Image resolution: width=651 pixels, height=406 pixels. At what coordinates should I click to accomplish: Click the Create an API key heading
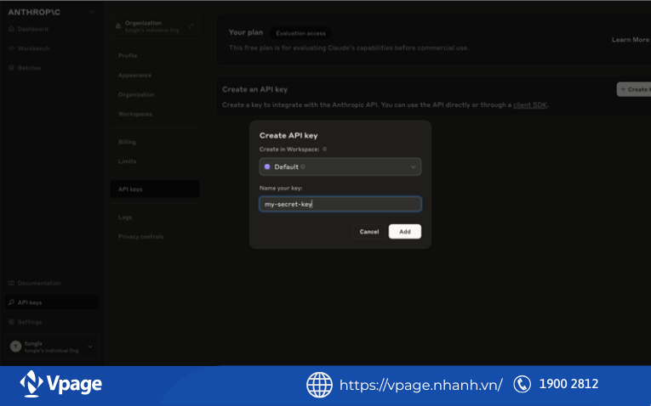pyautogui.click(x=255, y=89)
